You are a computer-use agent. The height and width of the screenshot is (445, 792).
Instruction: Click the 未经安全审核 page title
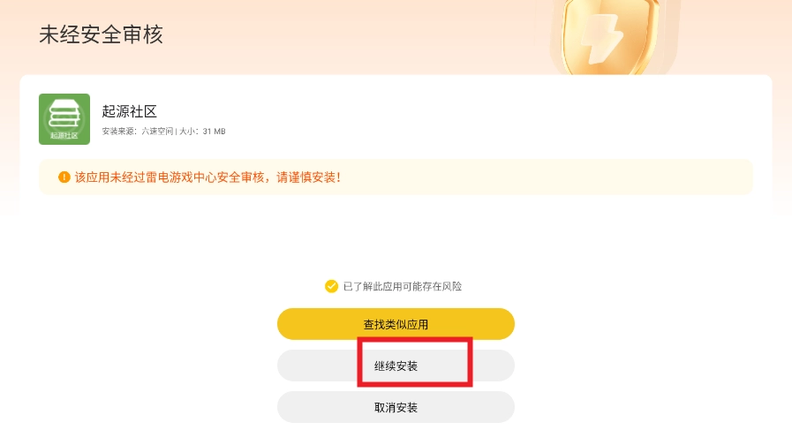(x=101, y=34)
